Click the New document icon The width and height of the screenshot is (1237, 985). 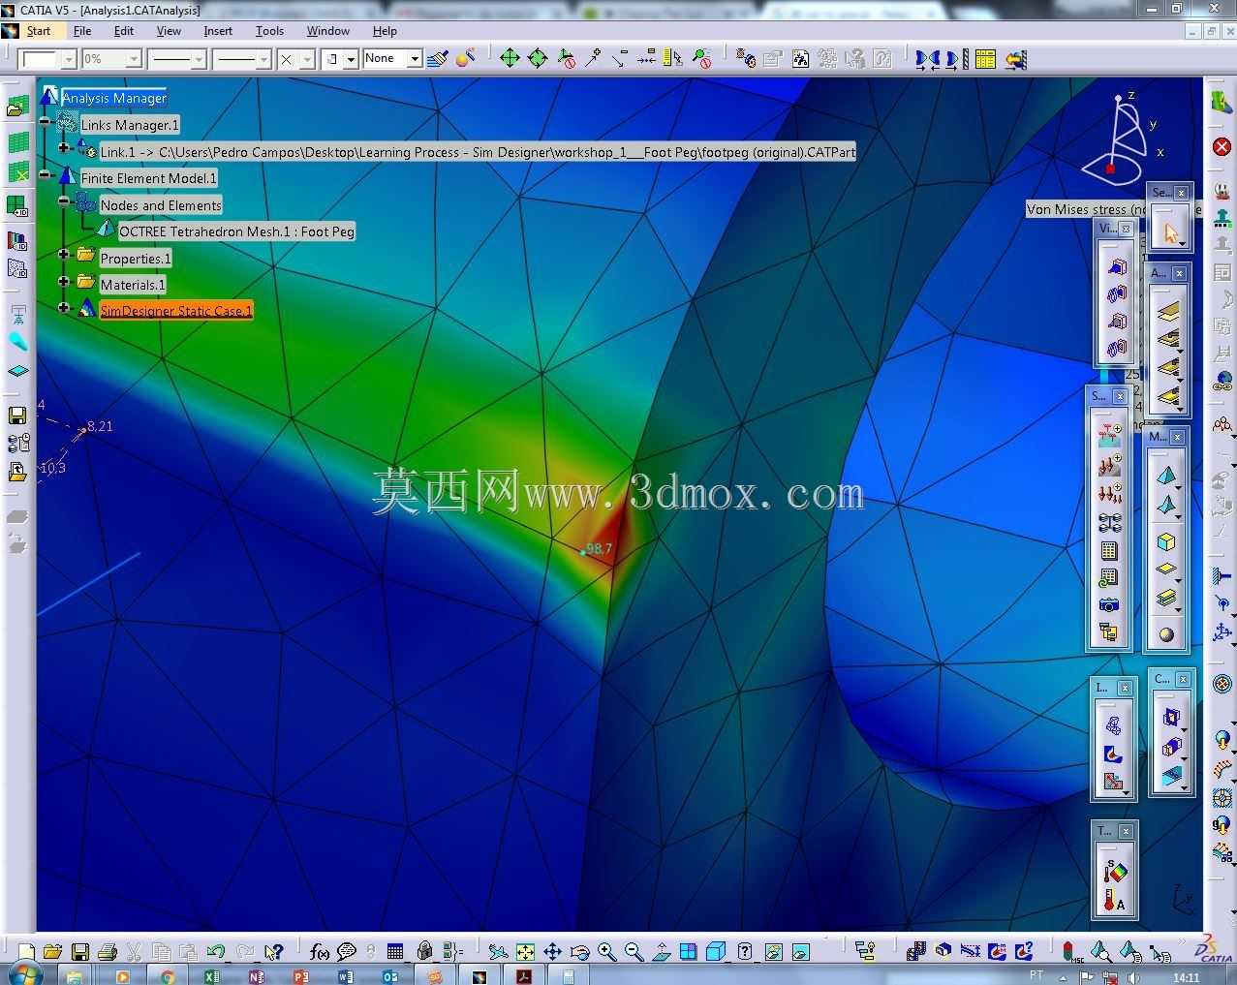(26, 952)
